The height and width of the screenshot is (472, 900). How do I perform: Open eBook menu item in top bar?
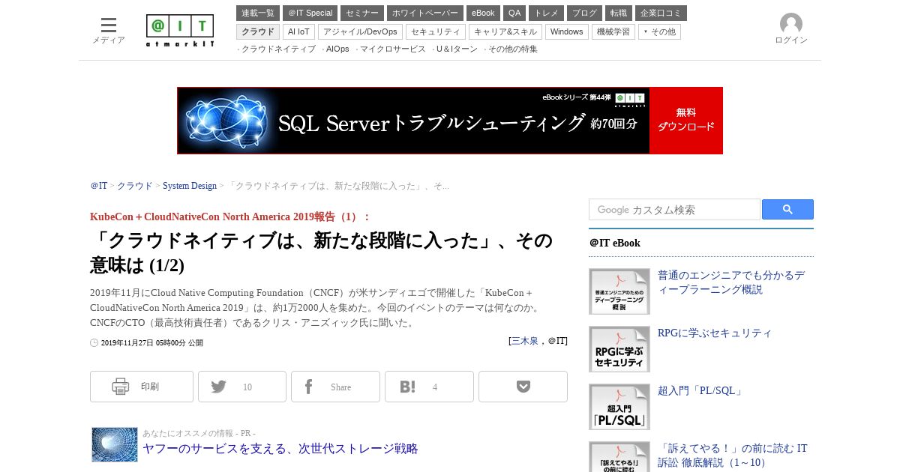click(483, 13)
